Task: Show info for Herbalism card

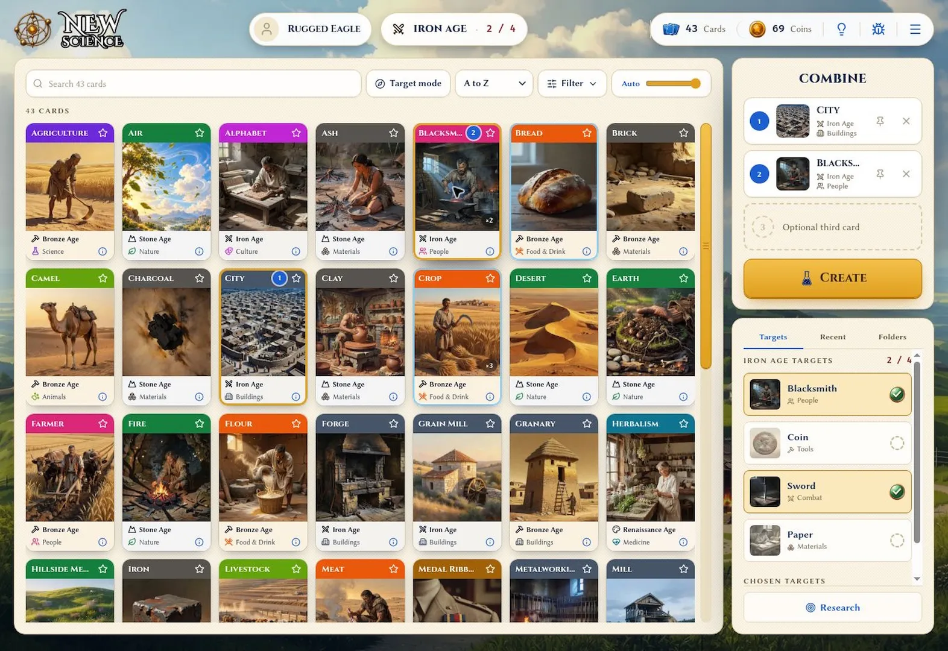Action: pos(683,542)
